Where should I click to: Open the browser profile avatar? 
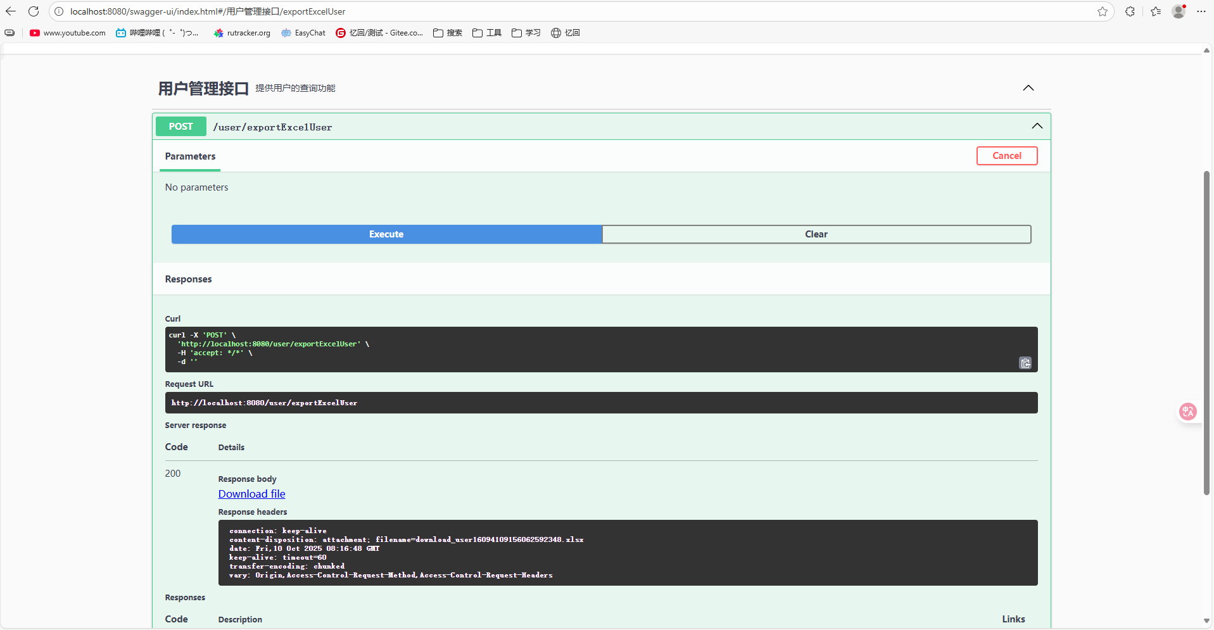[1178, 11]
